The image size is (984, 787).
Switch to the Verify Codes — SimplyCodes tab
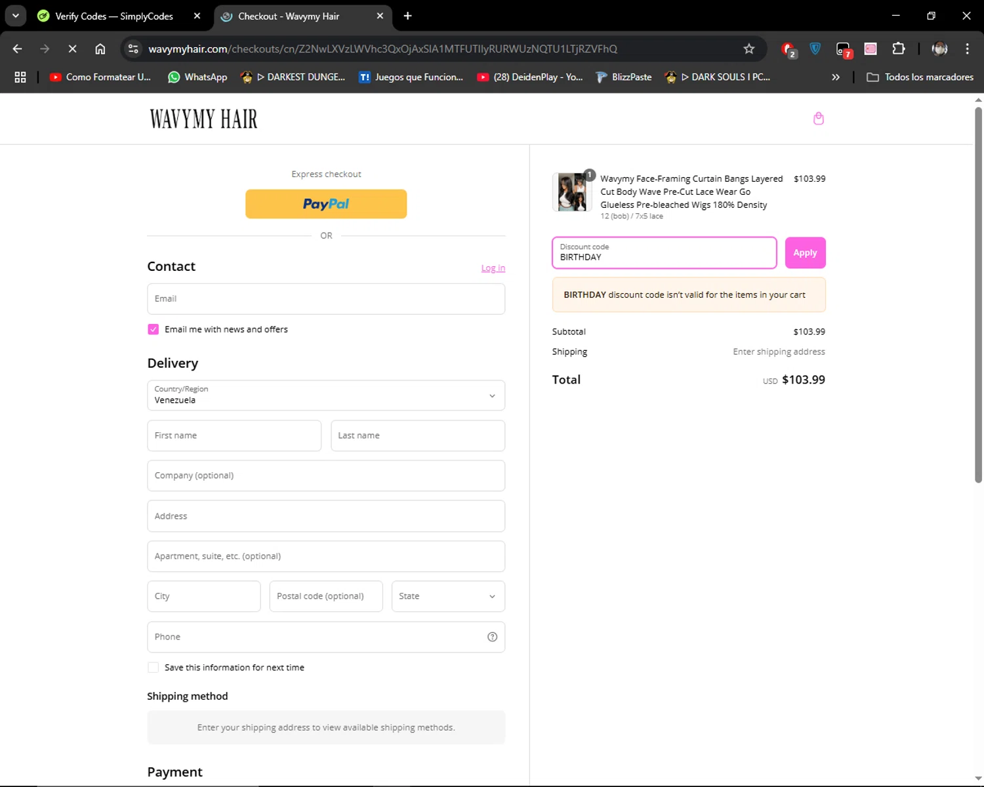114,16
